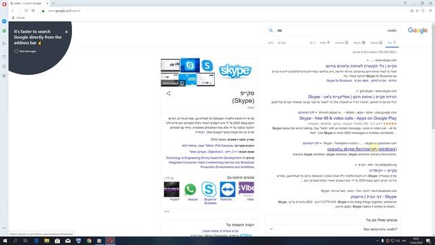Click Discord related search thumbnail

coord(171,189)
